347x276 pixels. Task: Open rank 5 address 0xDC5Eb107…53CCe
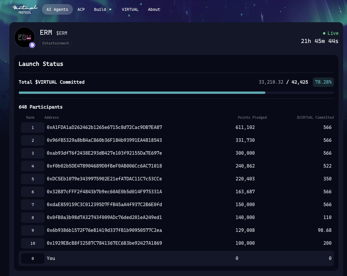click(104, 179)
